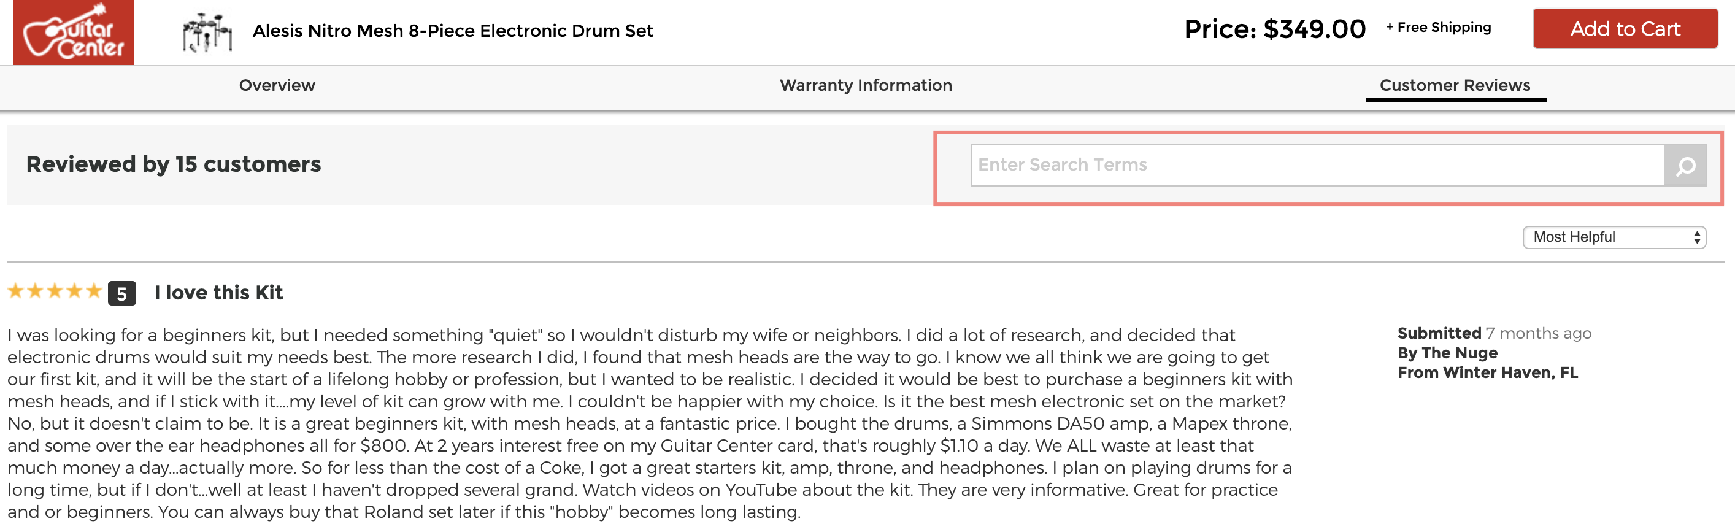This screenshot has height=524, width=1735.
Task: Click the Alesis Nitro Mesh product title
Action: click(453, 31)
